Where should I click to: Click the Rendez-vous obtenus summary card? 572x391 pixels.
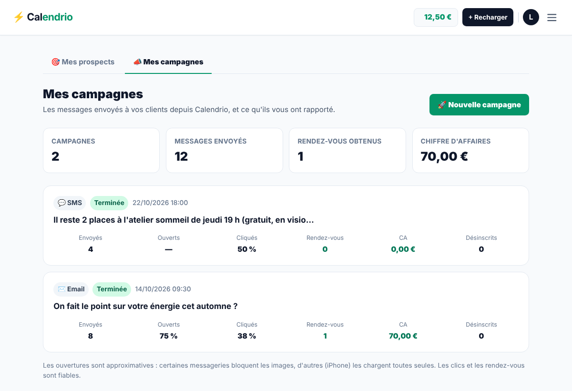[x=347, y=150]
